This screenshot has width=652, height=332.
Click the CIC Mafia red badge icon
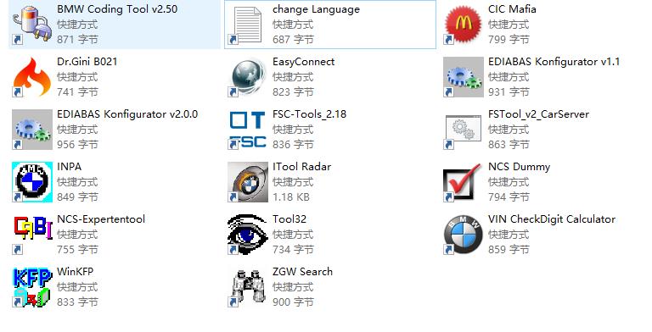[x=464, y=25]
